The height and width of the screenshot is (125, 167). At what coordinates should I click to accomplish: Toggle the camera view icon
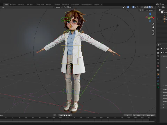pos(153,31)
